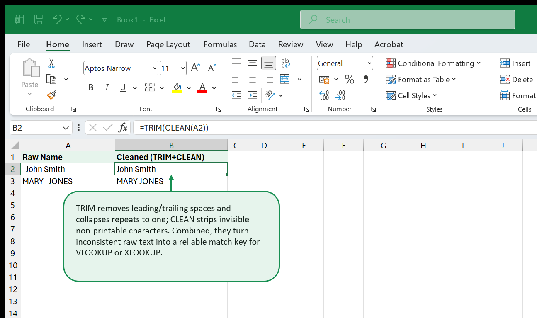
Task: Toggle Underline formatting
Action: coord(123,87)
